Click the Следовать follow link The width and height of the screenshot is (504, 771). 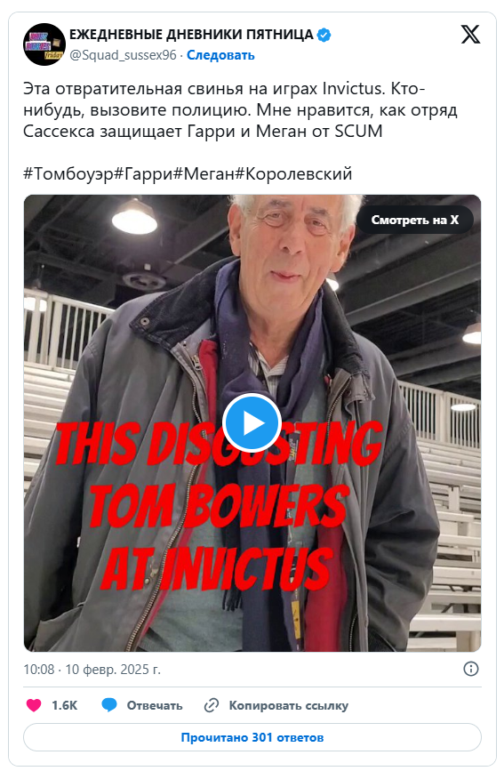tap(220, 55)
